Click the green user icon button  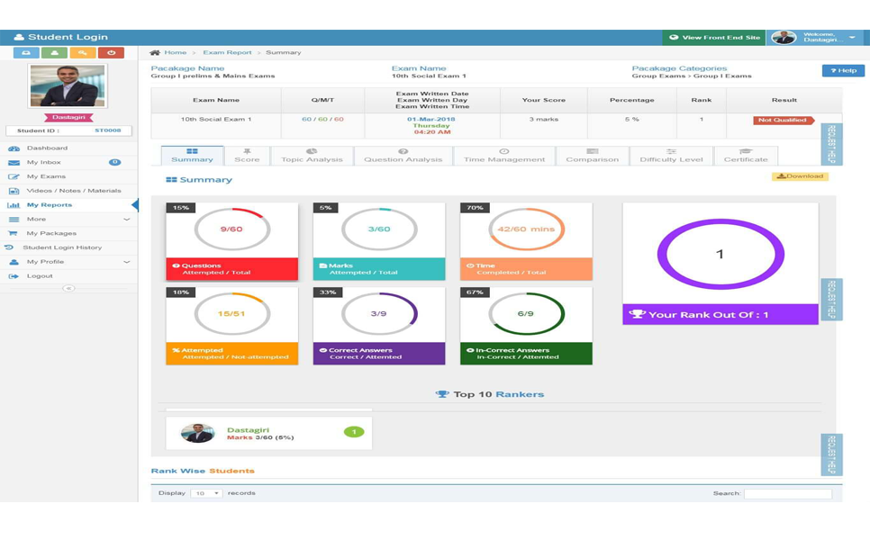click(x=54, y=53)
